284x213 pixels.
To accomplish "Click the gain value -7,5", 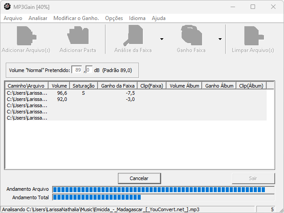I will [x=130, y=93].
